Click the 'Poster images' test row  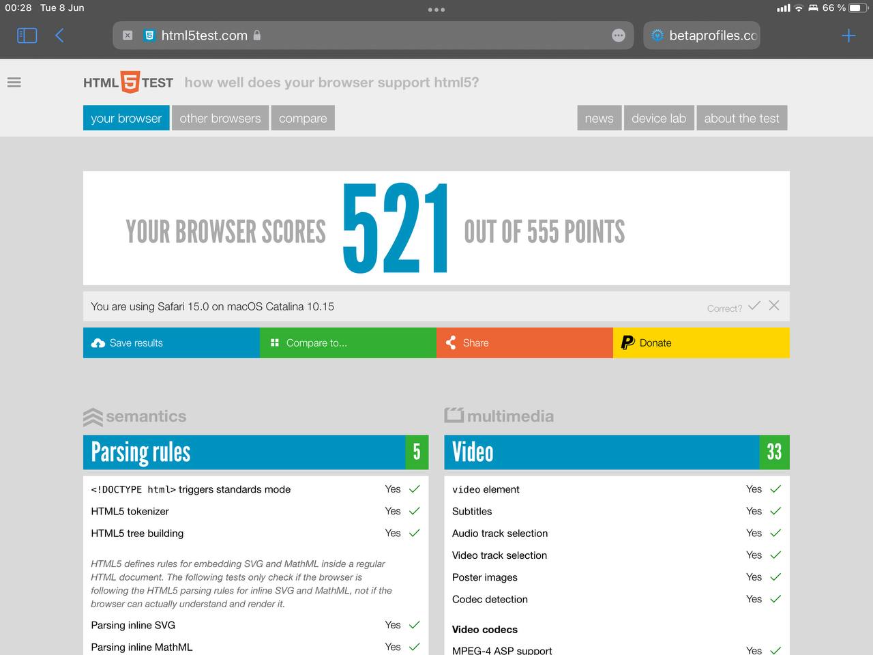(617, 577)
